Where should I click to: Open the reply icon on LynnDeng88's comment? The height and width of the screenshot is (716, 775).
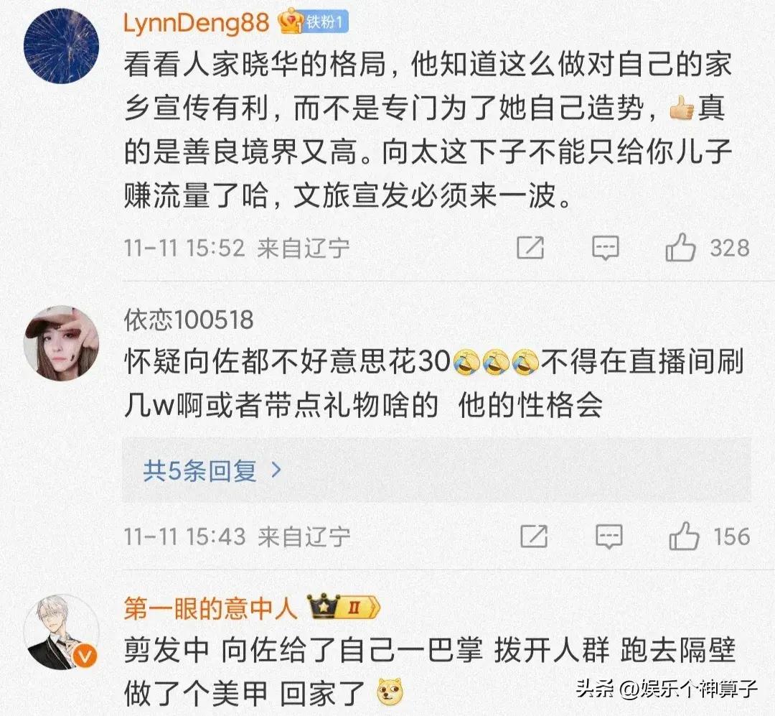(606, 248)
